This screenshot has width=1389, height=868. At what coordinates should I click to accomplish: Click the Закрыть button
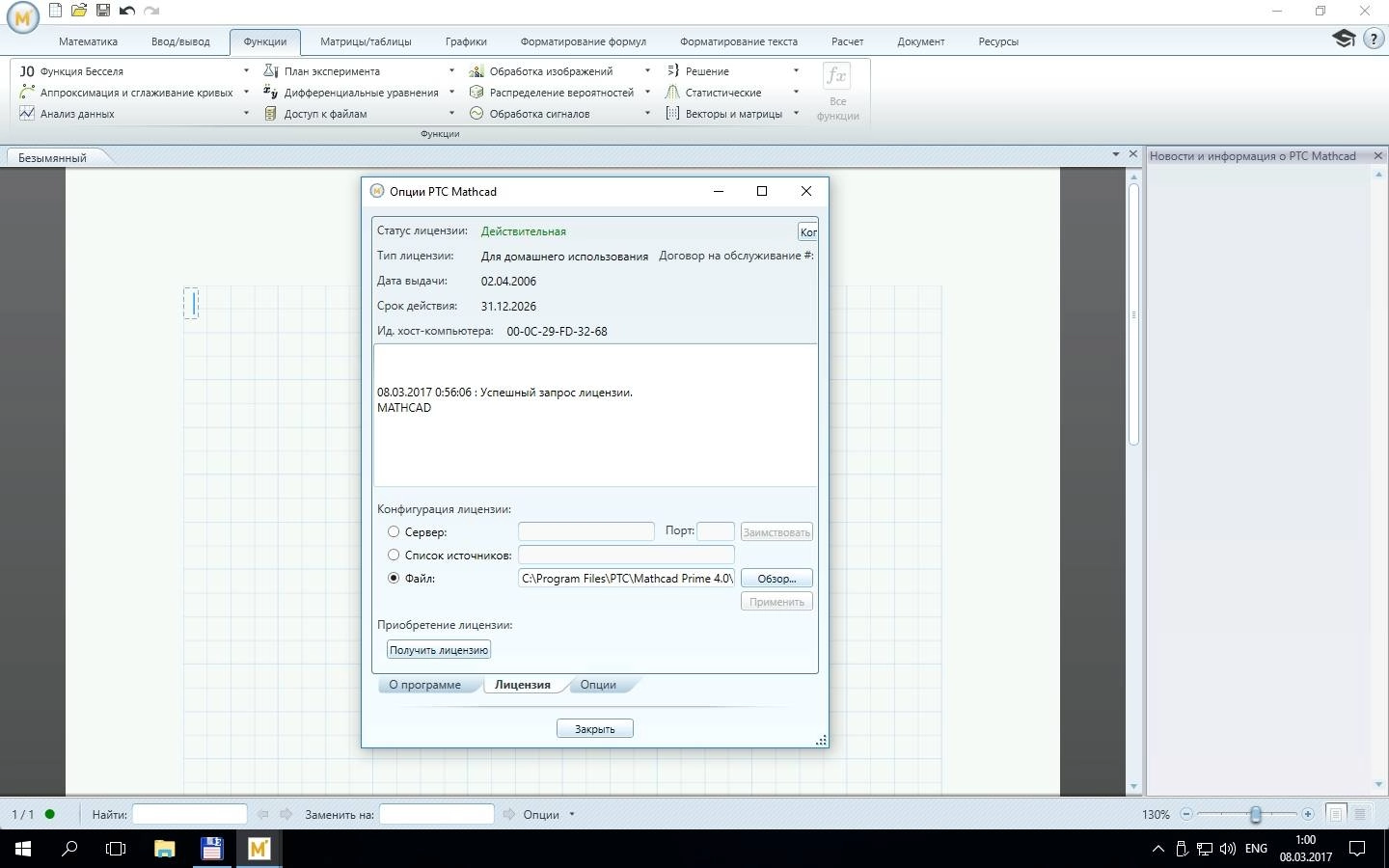tap(594, 729)
